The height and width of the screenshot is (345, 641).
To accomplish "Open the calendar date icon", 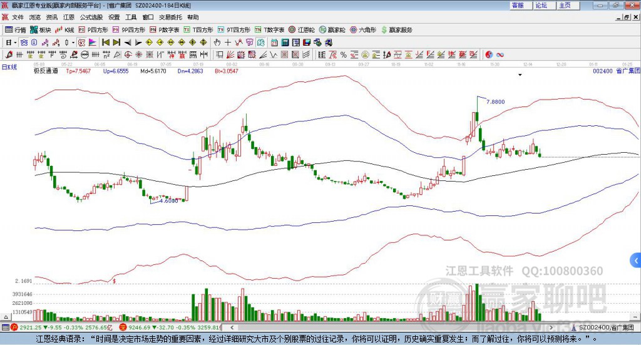I will (x=274, y=42).
